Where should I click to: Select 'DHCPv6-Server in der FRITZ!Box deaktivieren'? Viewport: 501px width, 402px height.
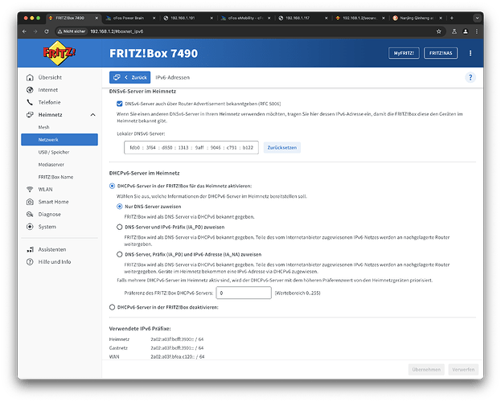[112, 307]
